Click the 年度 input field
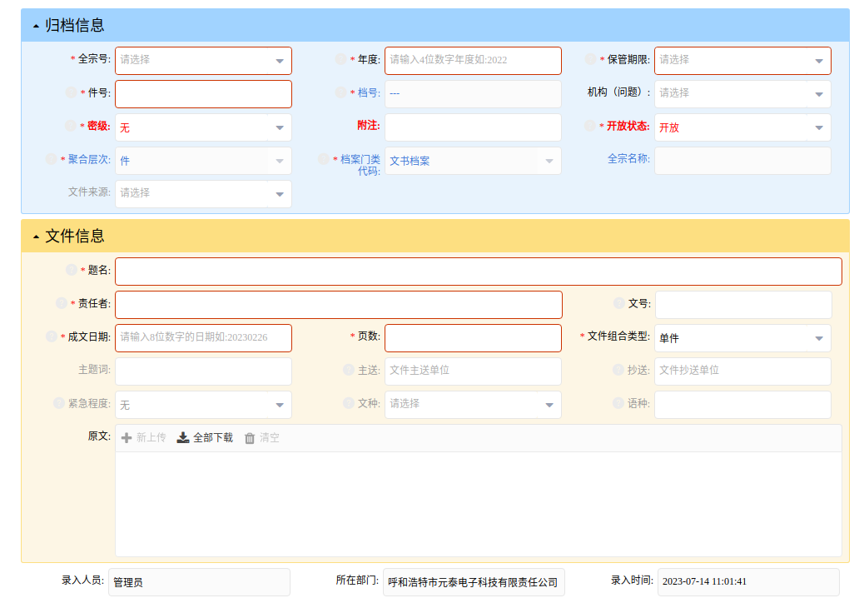 click(x=473, y=61)
